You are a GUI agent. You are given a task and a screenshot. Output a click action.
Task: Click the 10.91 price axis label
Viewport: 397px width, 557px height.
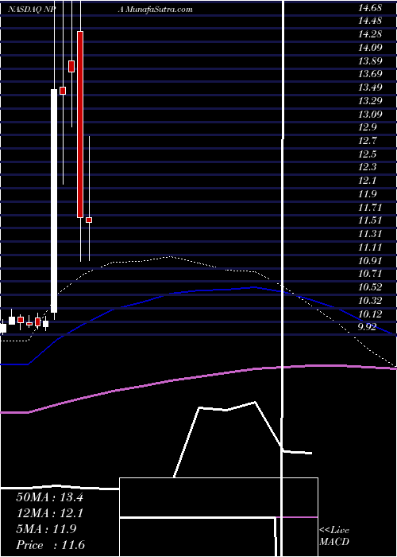coord(370,260)
